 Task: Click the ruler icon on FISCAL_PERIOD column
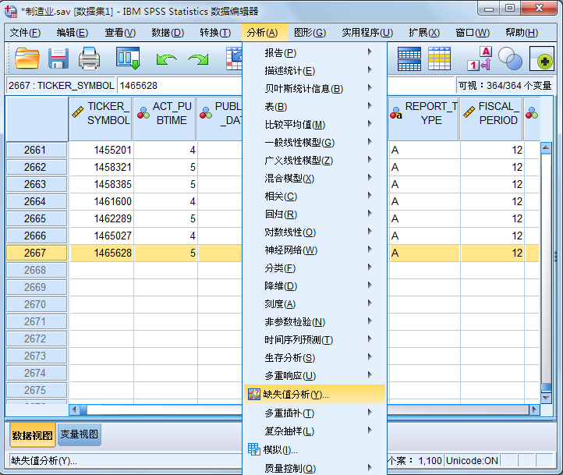(x=469, y=112)
